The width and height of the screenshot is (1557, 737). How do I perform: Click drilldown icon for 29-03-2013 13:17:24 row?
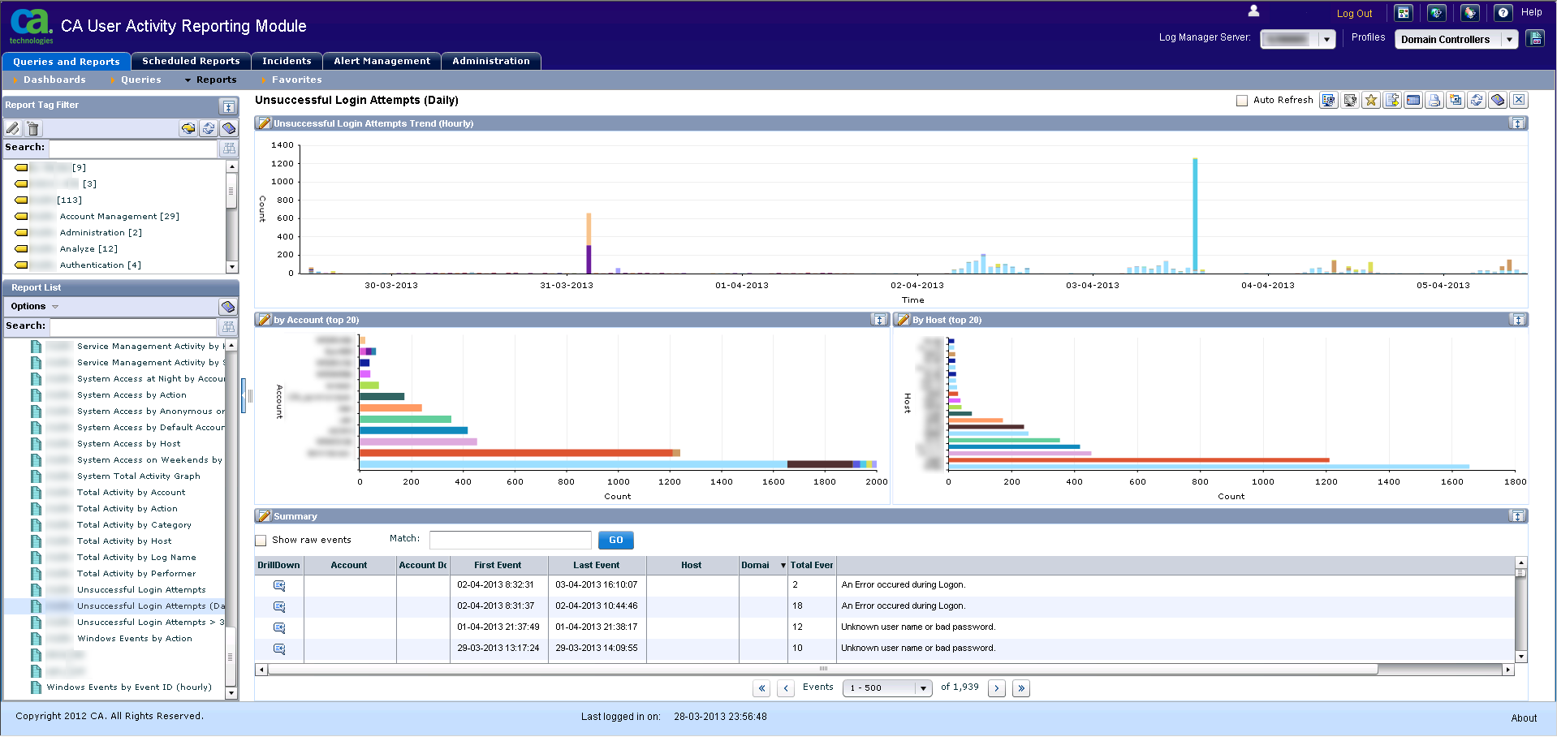point(279,649)
